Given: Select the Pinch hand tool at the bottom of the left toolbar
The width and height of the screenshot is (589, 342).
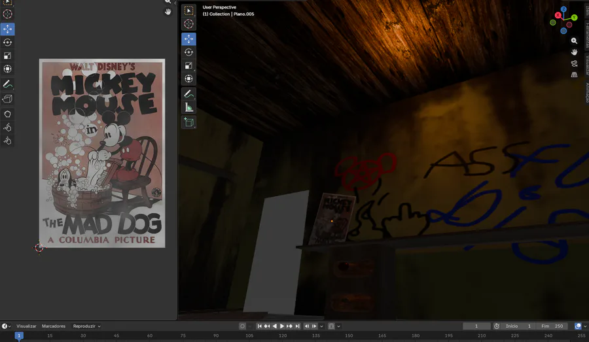Looking at the screenshot, I should (x=7, y=141).
